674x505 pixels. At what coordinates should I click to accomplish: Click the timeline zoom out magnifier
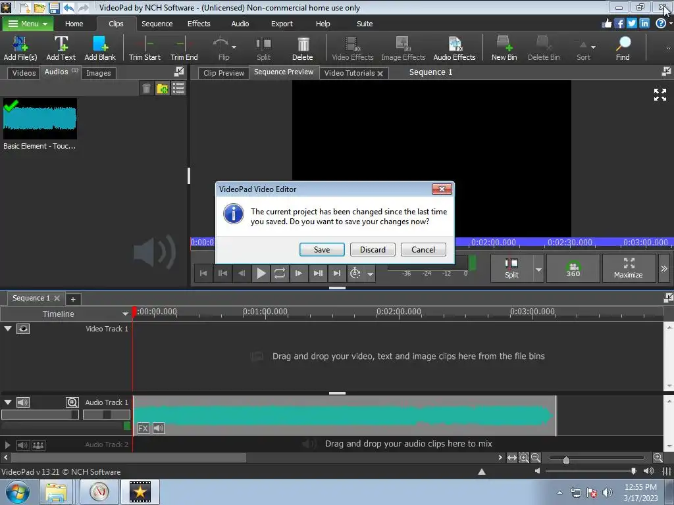(536, 458)
